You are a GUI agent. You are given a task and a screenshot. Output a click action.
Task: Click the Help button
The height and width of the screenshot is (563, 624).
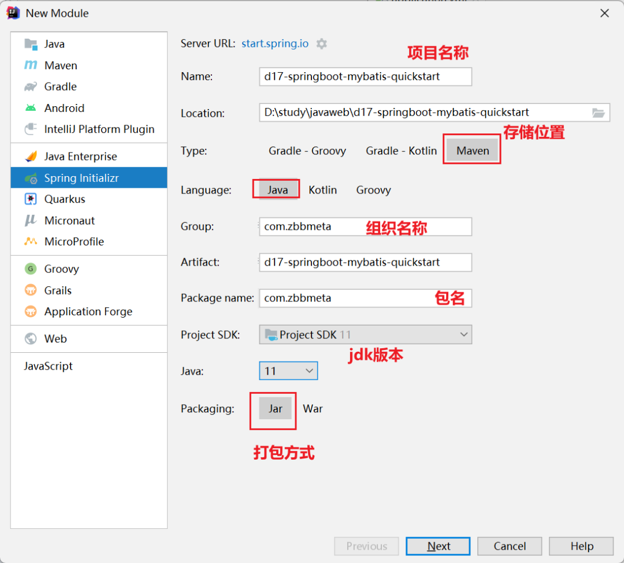click(581, 546)
